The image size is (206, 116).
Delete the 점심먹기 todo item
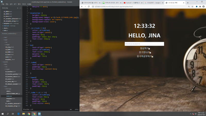pos(149,49)
